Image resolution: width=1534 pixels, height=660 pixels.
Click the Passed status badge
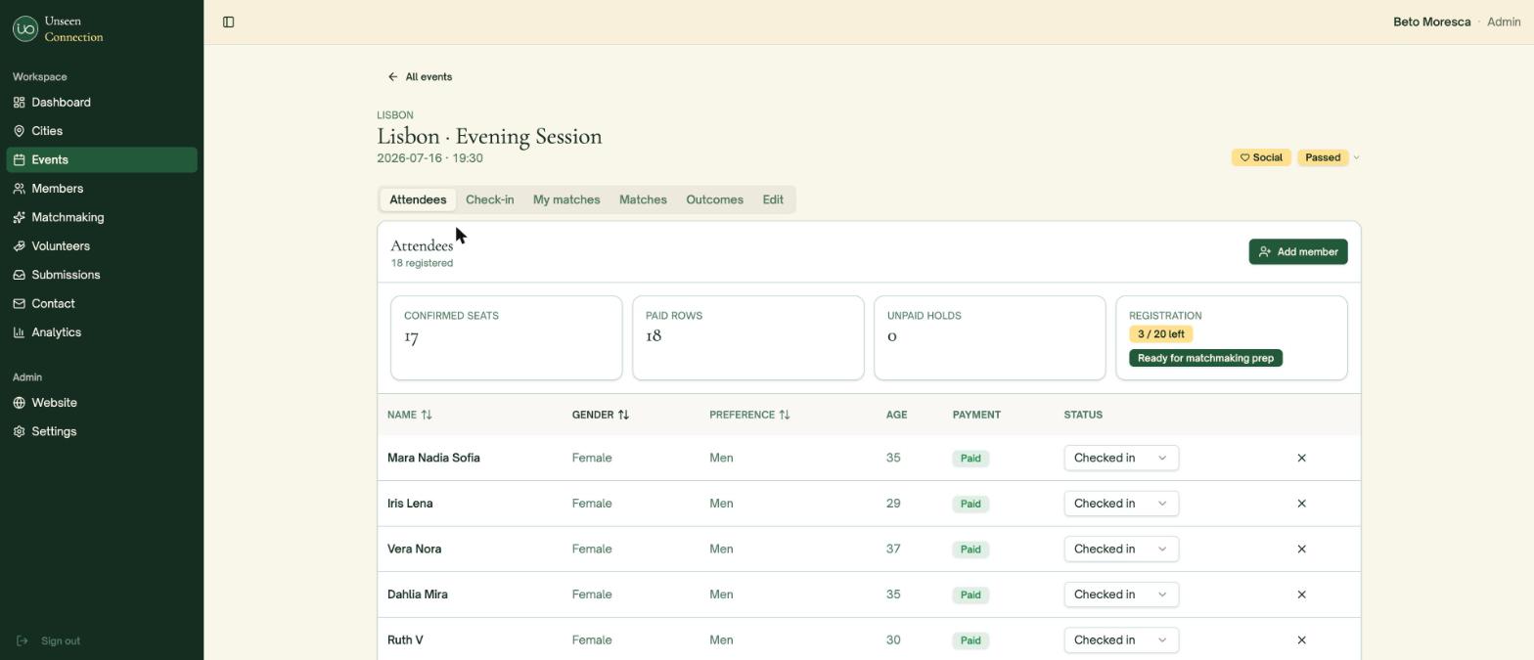[x=1323, y=157]
